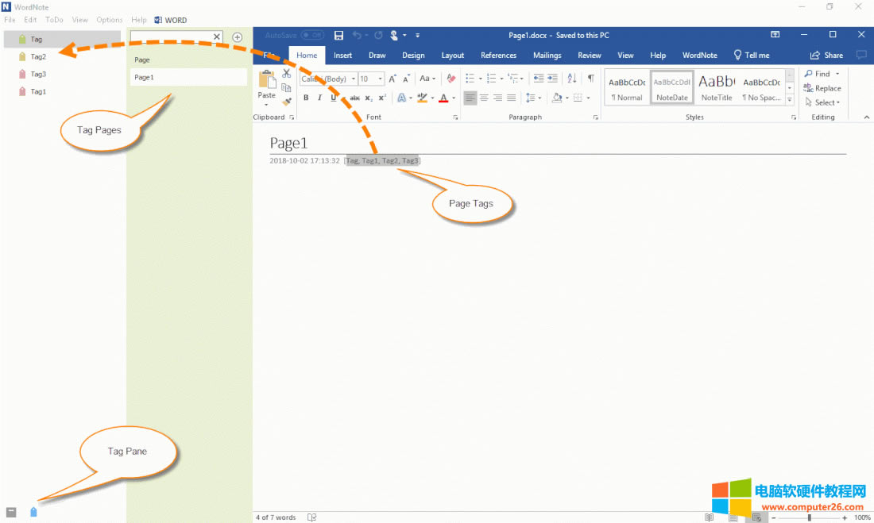This screenshot has width=874, height=523.
Task: Open the Tag pane using the blue tag icon
Action: 33,512
